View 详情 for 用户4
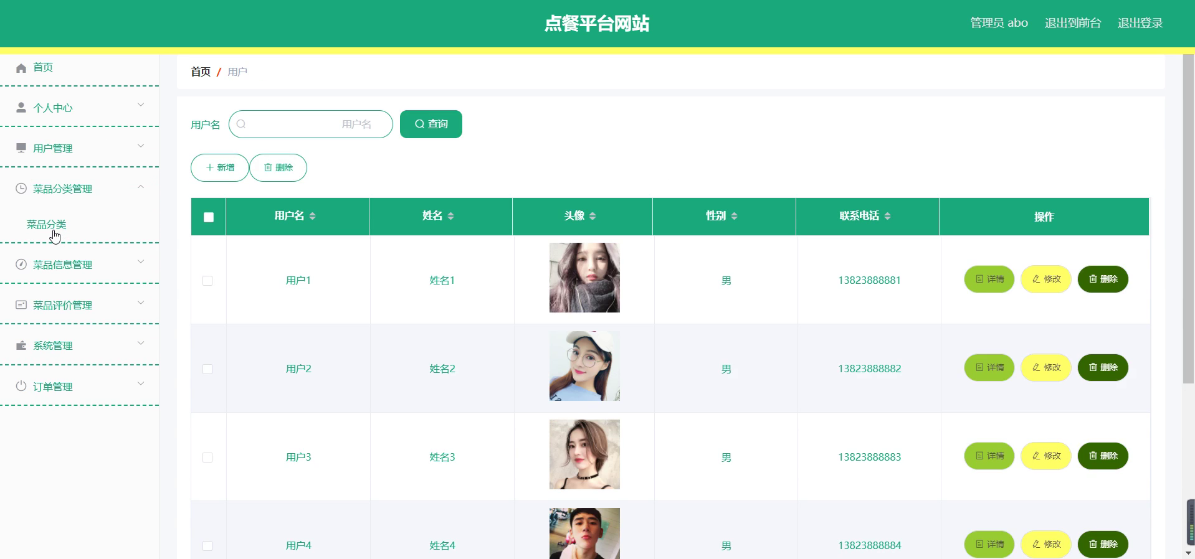 coord(989,544)
